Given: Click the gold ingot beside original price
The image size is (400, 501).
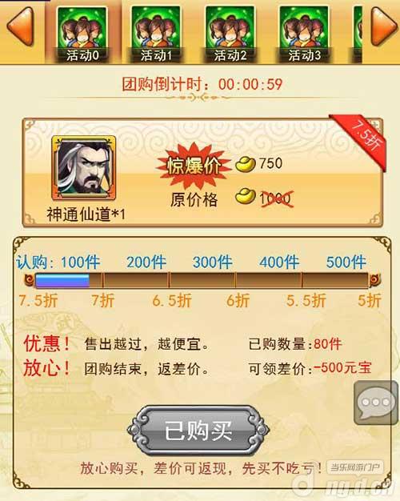Looking at the screenshot, I should (x=245, y=197).
